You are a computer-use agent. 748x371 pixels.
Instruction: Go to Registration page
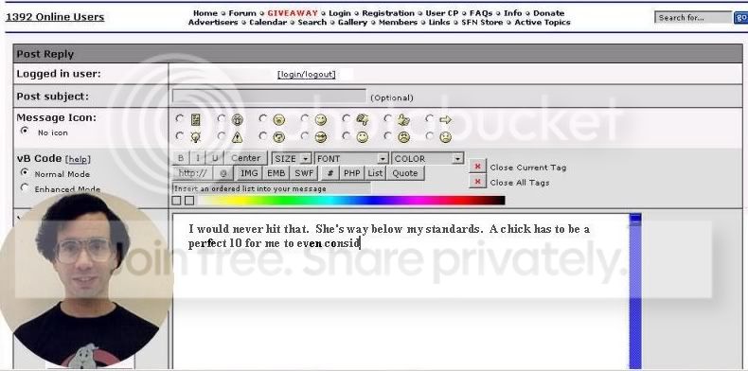coord(388,13)
